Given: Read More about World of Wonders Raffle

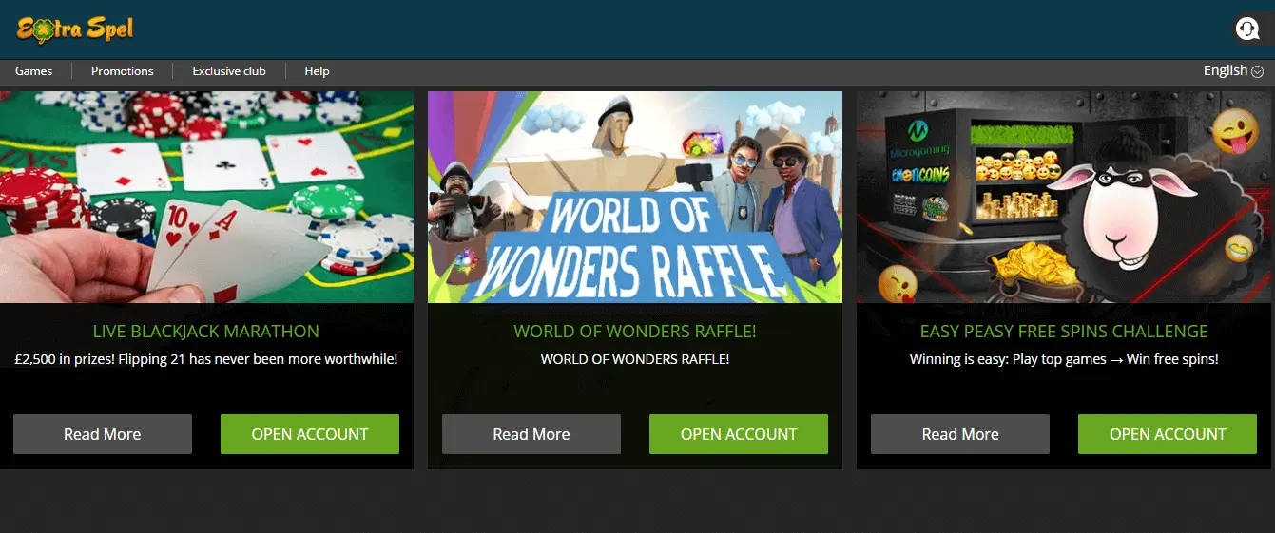Looking at the screenshot, I should 531,434.
